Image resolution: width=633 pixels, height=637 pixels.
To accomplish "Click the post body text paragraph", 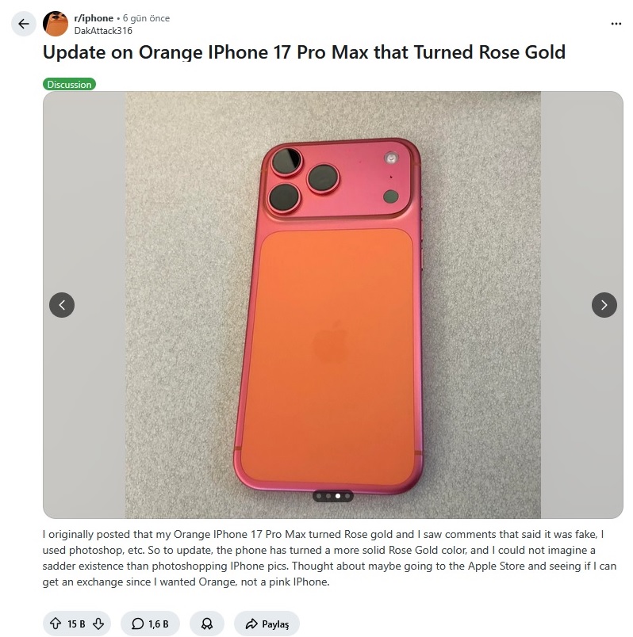I will (x=329, y=558).
